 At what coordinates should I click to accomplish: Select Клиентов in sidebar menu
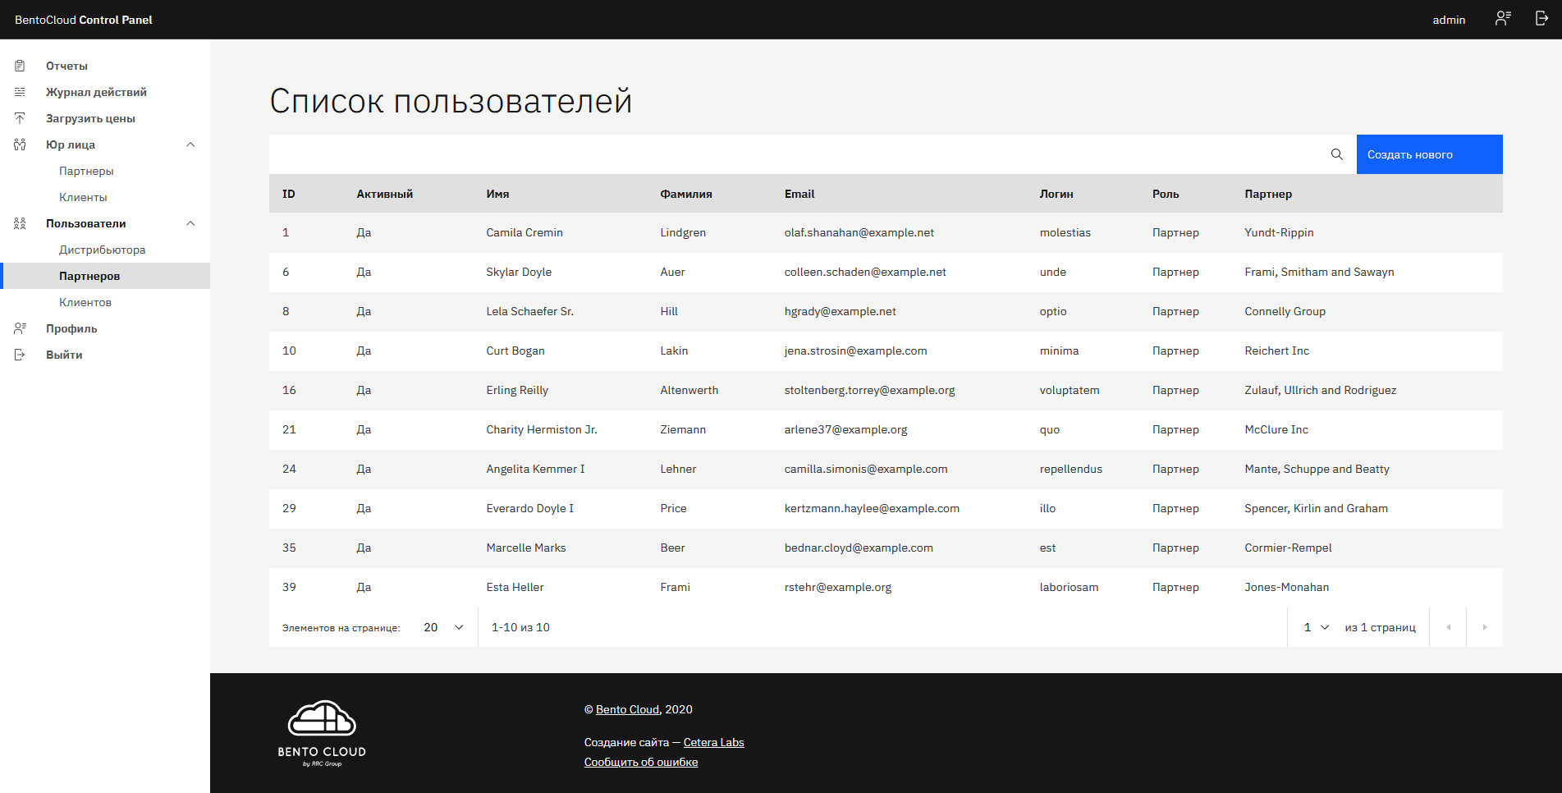pos(85,302)
